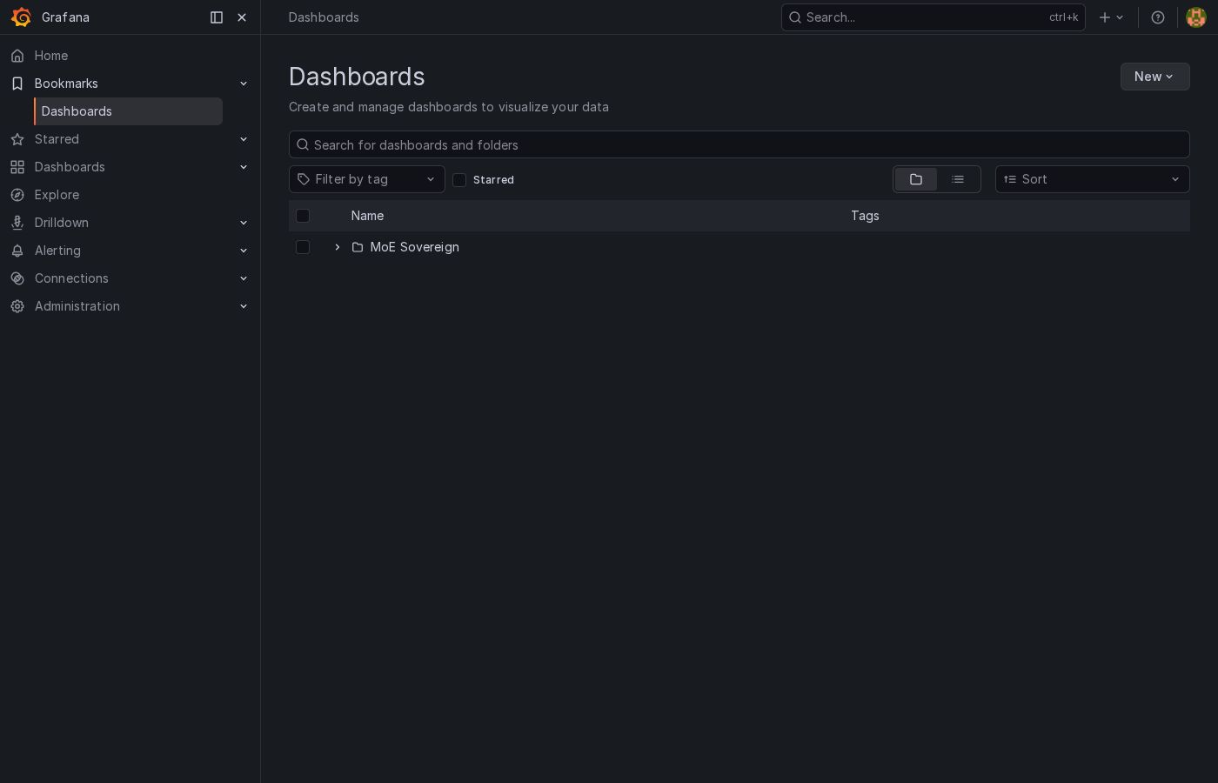1218x783 pixels.
Task: Open Explore from the sidebar
Action: tap(57, 195)
